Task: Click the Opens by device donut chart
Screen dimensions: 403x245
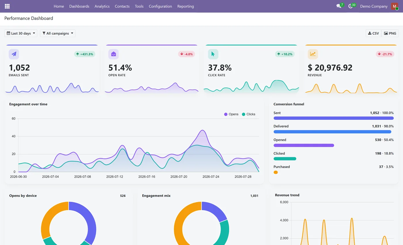Action: (x=69, y=223)
